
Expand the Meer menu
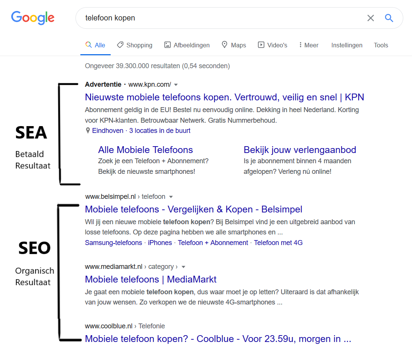309,45
